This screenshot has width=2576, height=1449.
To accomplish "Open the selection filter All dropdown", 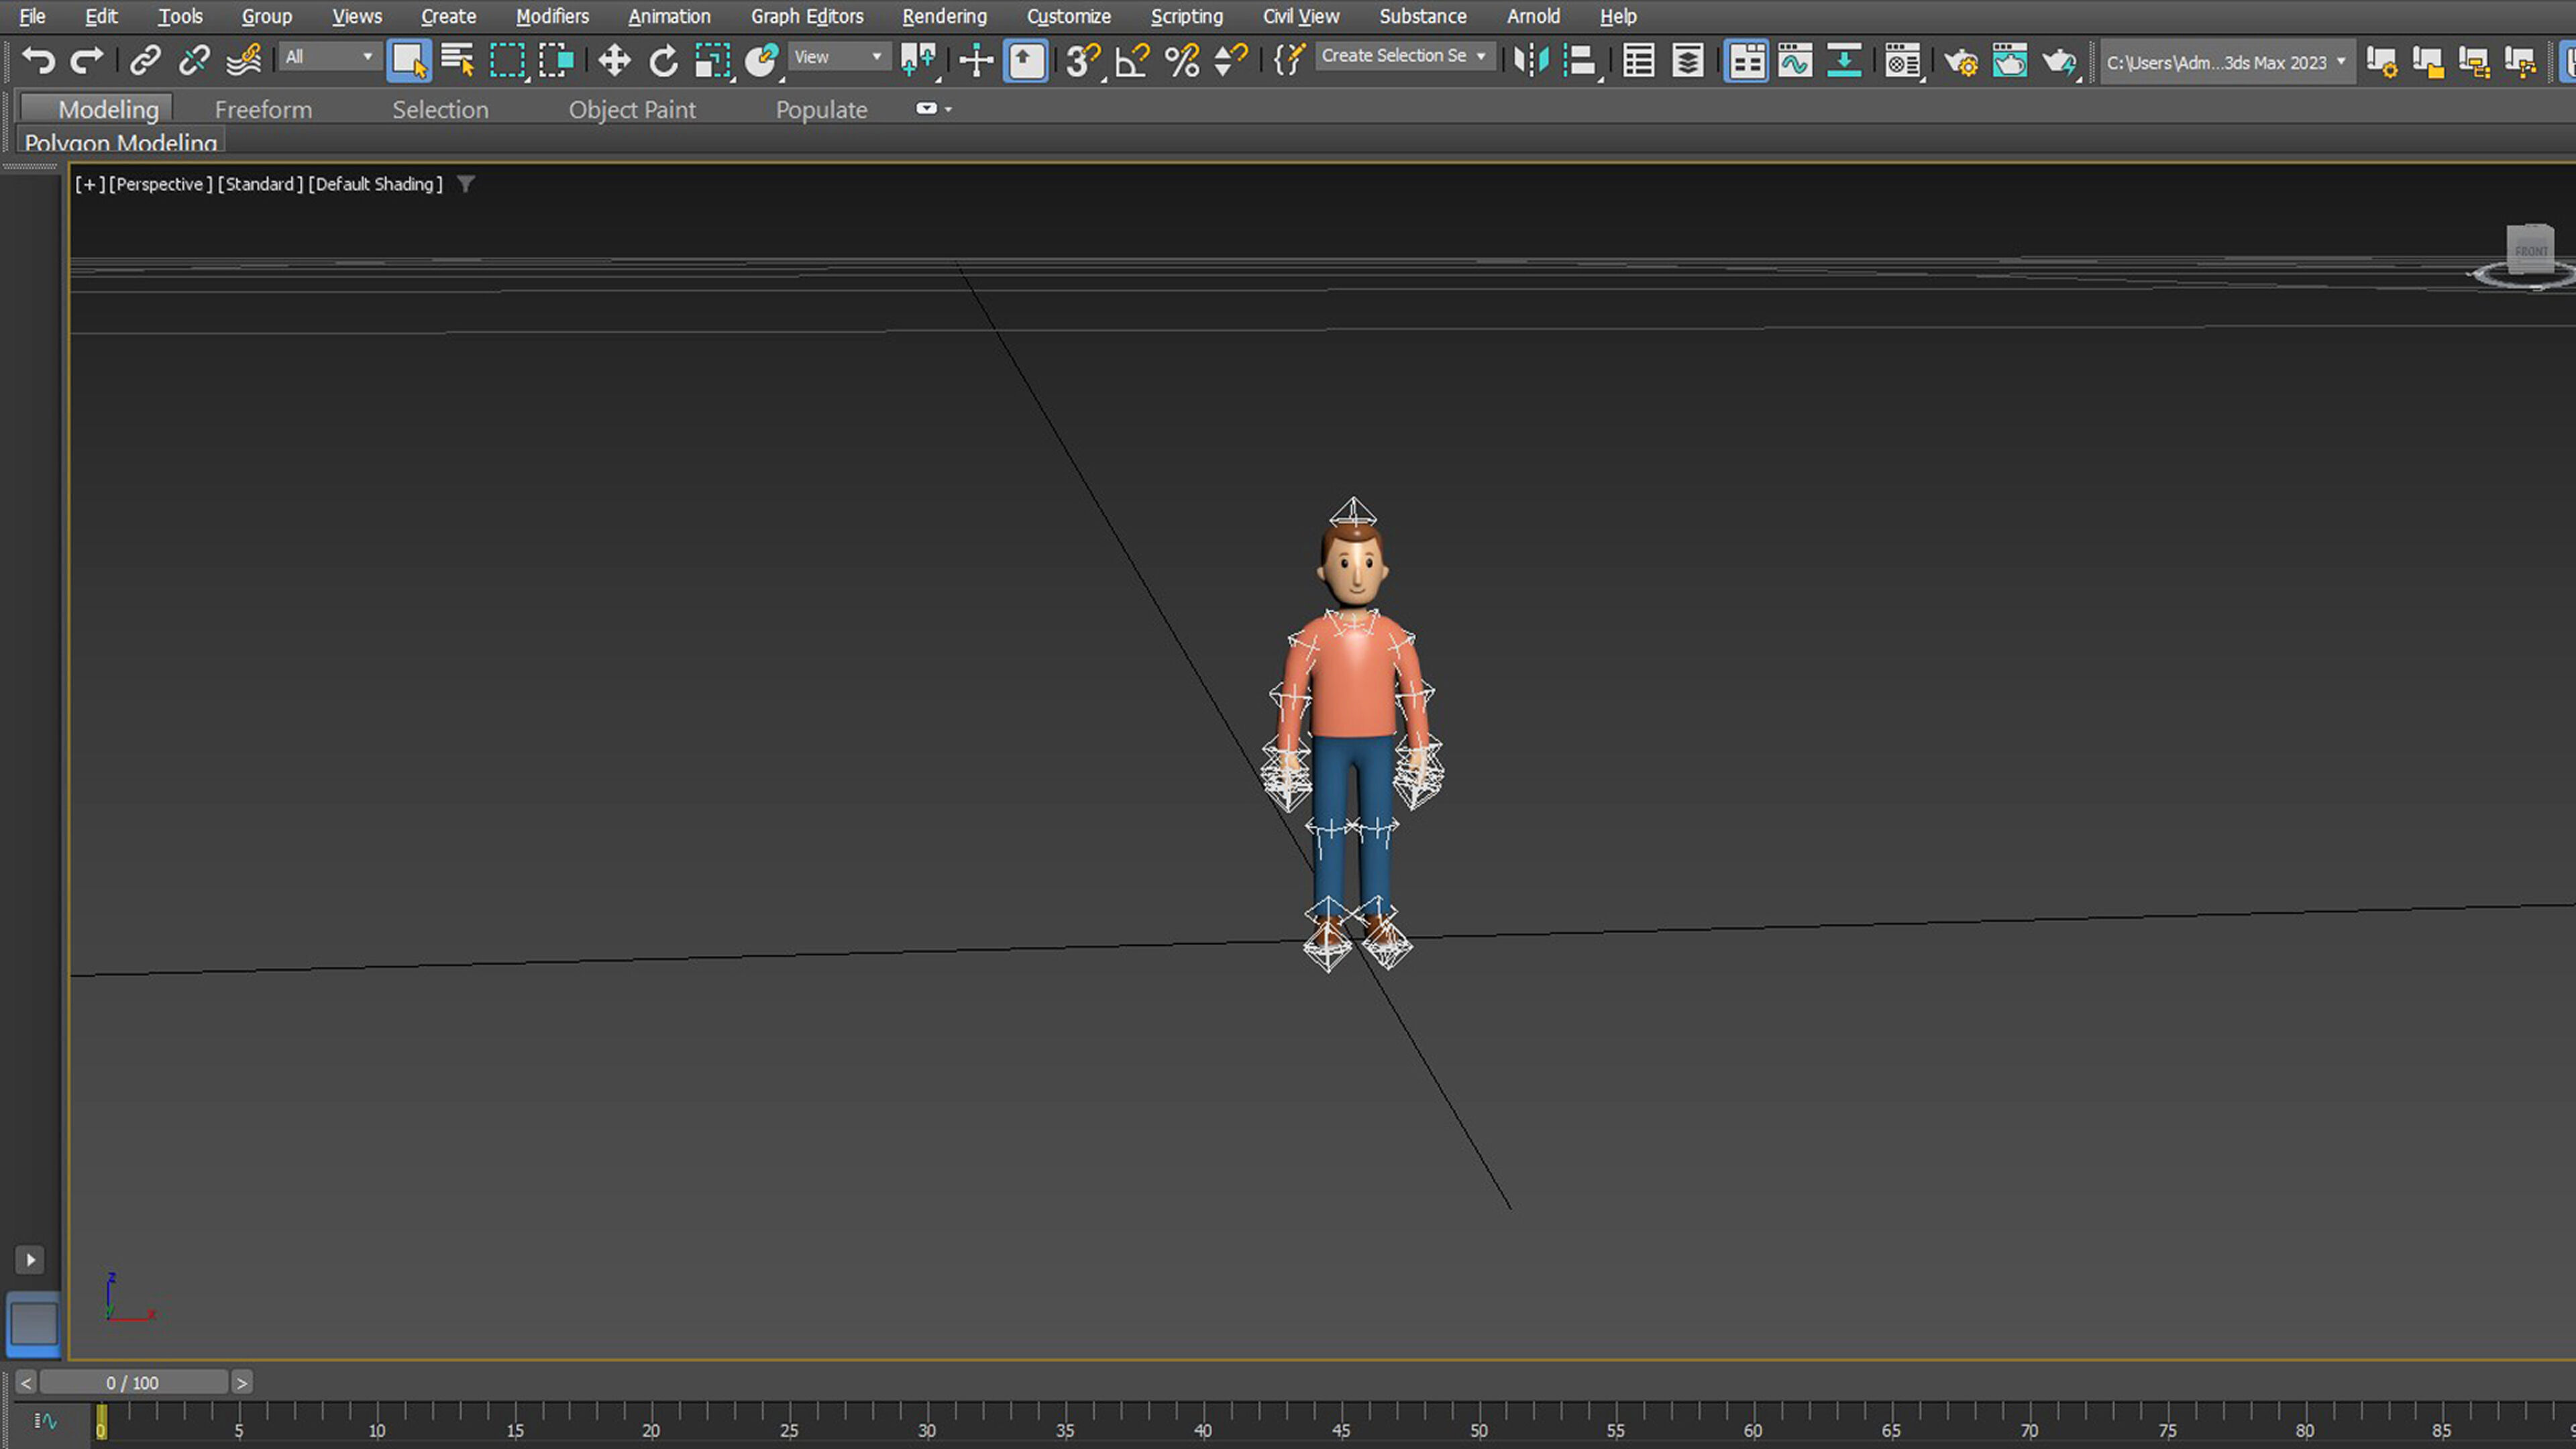I will pos(329,57).
